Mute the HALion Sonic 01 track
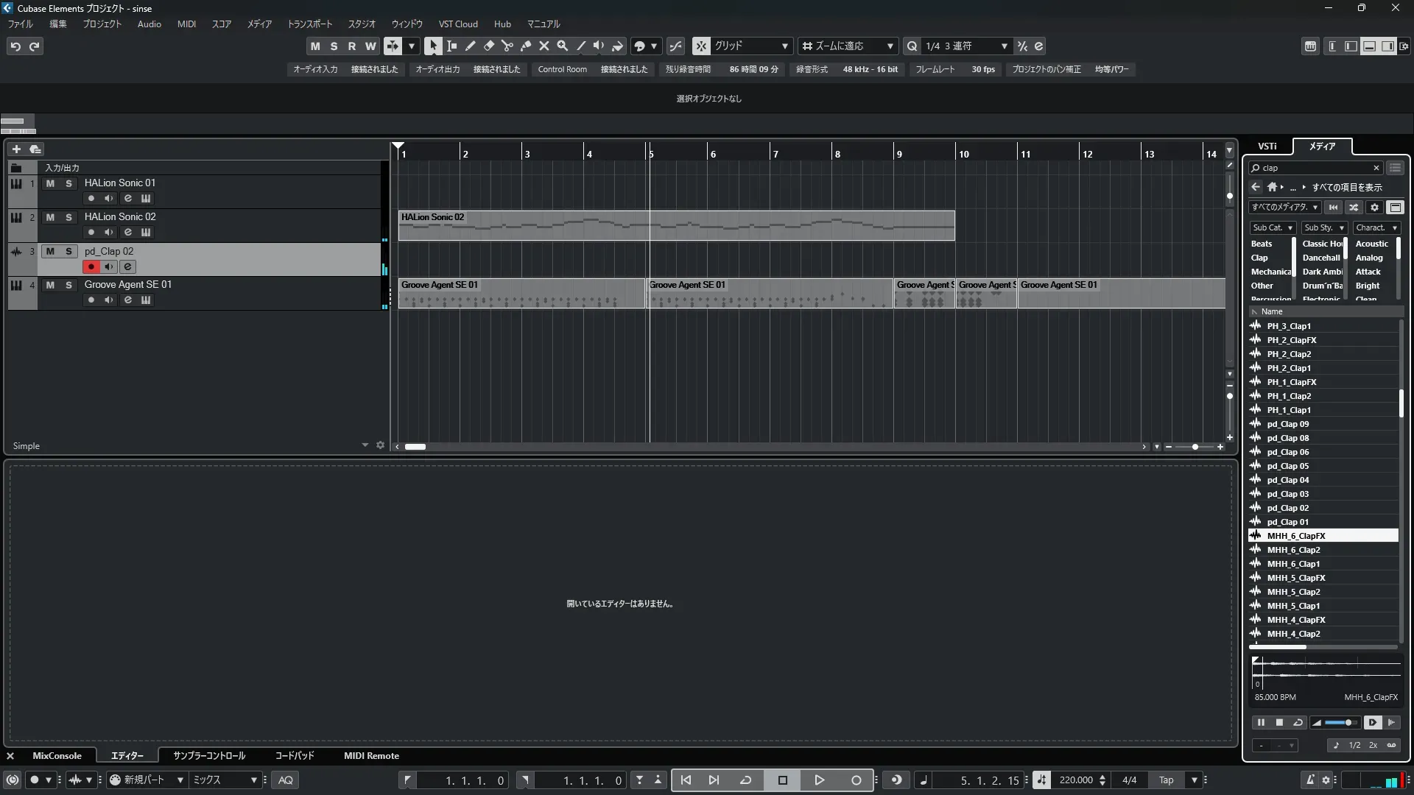The width and height of the screenshot is (1414, 795). click(x=50, y=183)
